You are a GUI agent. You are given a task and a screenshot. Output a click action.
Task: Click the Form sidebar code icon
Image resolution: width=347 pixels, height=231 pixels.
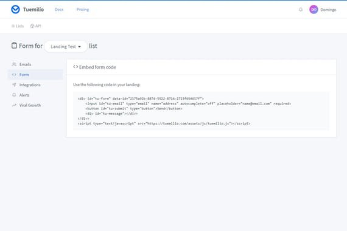click(x=14, y=75)
